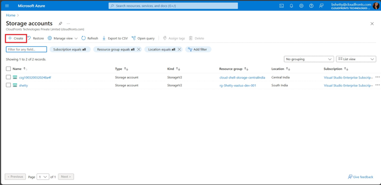Image resolution: width=381 pixels, height=185 pixels.
Task: Open the Azure portal hamburger menu
Action: (7, 6)
